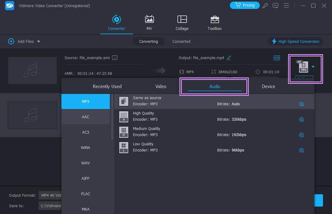This screenshot has height=214, width=332.
Task: Select the file_example.amr audio thumbnail
Action: [32, 71]
